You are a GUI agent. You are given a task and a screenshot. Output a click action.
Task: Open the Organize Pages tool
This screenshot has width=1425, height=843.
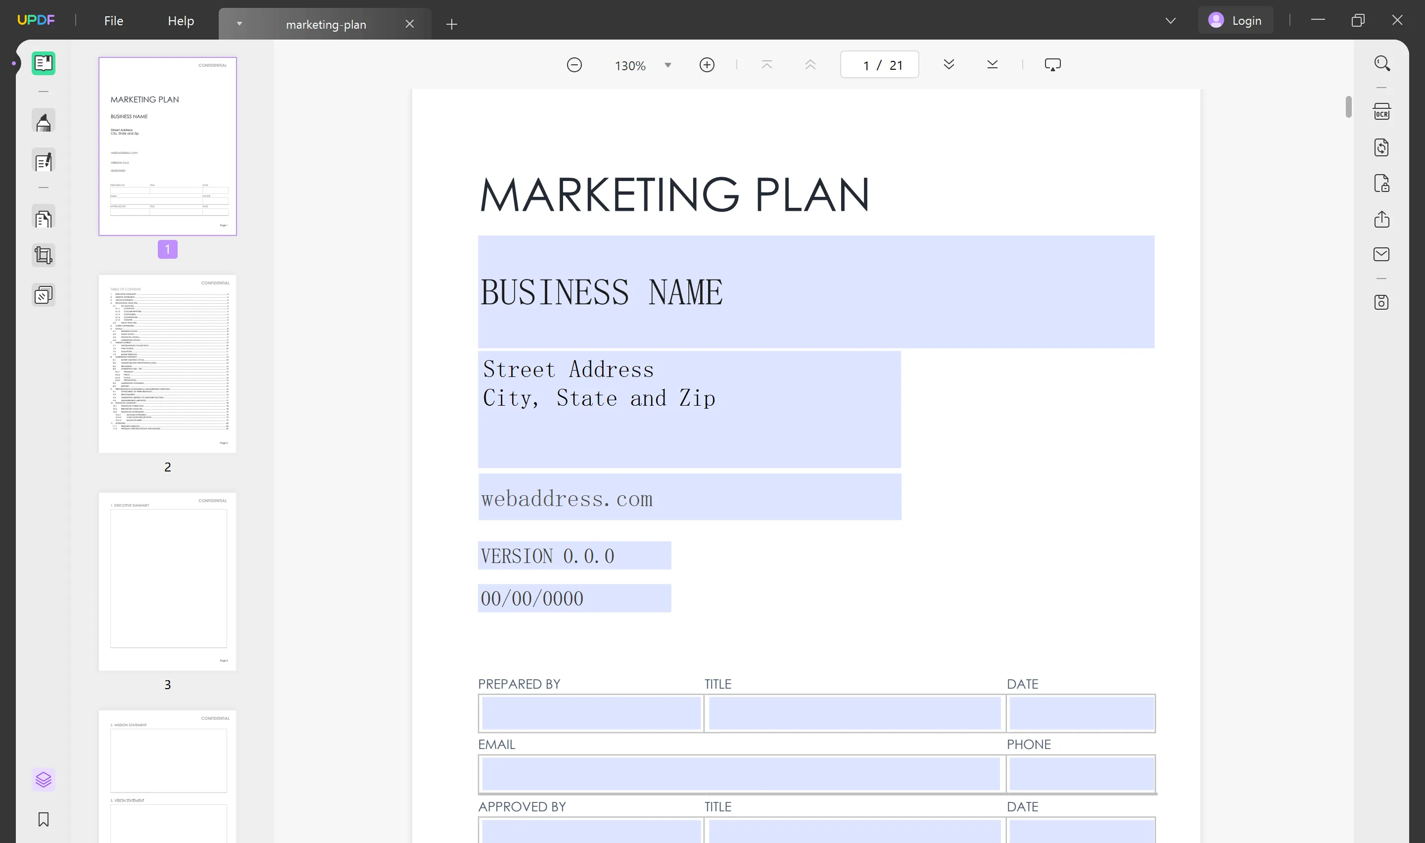click(x=43, y=219)
